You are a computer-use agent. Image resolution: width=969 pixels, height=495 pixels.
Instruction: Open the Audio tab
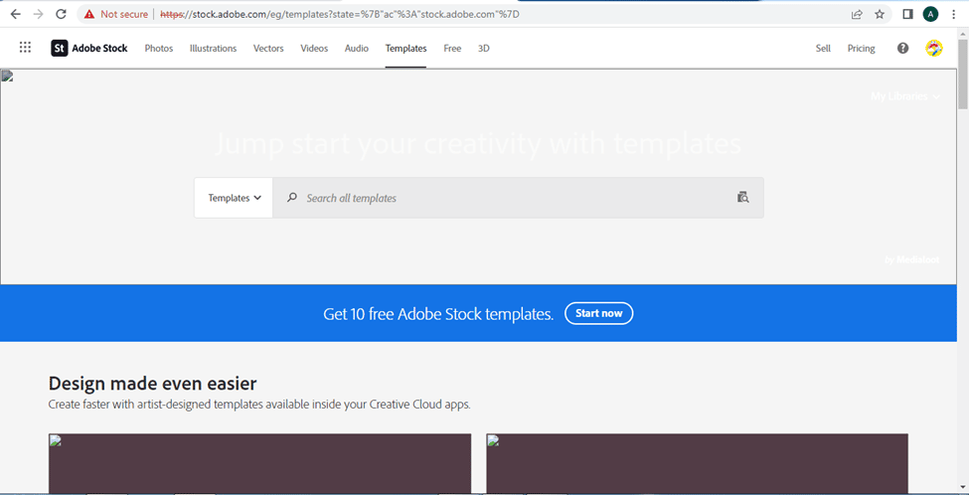coord(357,48)
